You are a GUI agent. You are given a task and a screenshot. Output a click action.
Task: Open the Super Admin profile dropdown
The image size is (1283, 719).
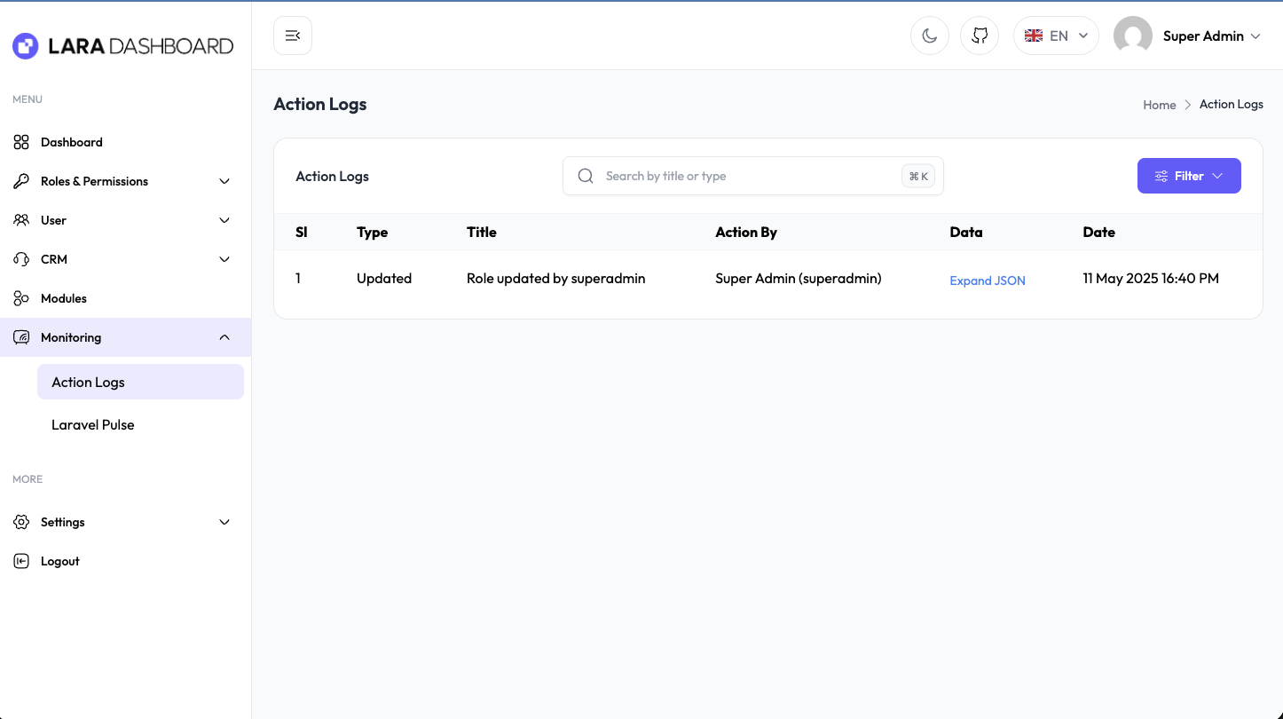pyautogui.click(x=1211, y=36)
